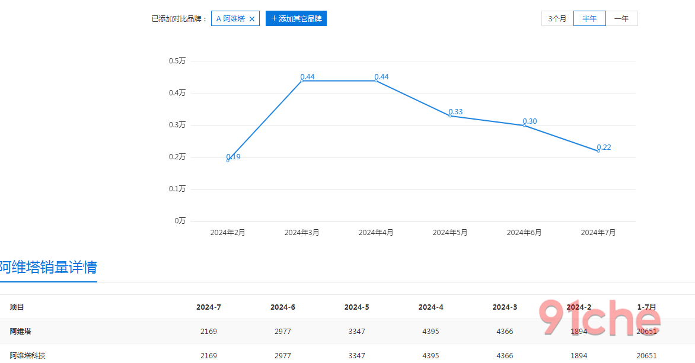Screen dimensions: 695x363
Task: Click the 2024-5 column header
Action: (x=356, y=307)
